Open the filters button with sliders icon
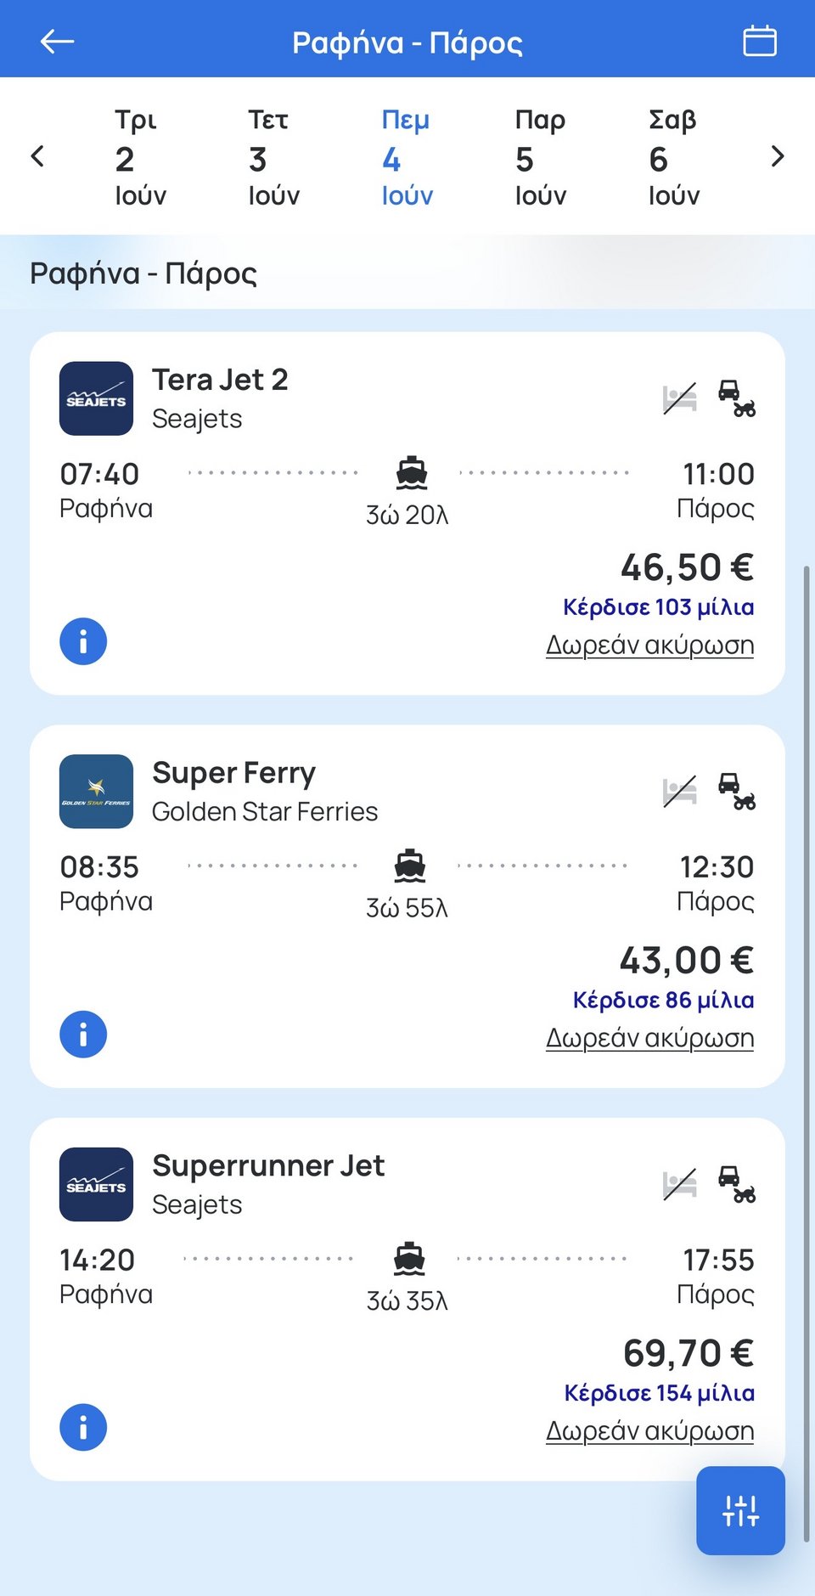Screen dimensions: 815x1596 click(740, 1510)
